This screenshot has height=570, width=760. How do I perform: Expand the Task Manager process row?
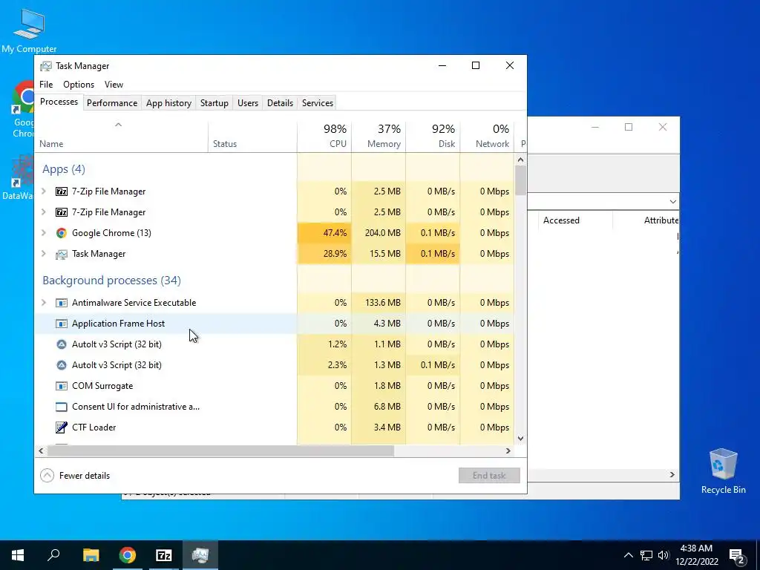(44, 254)
